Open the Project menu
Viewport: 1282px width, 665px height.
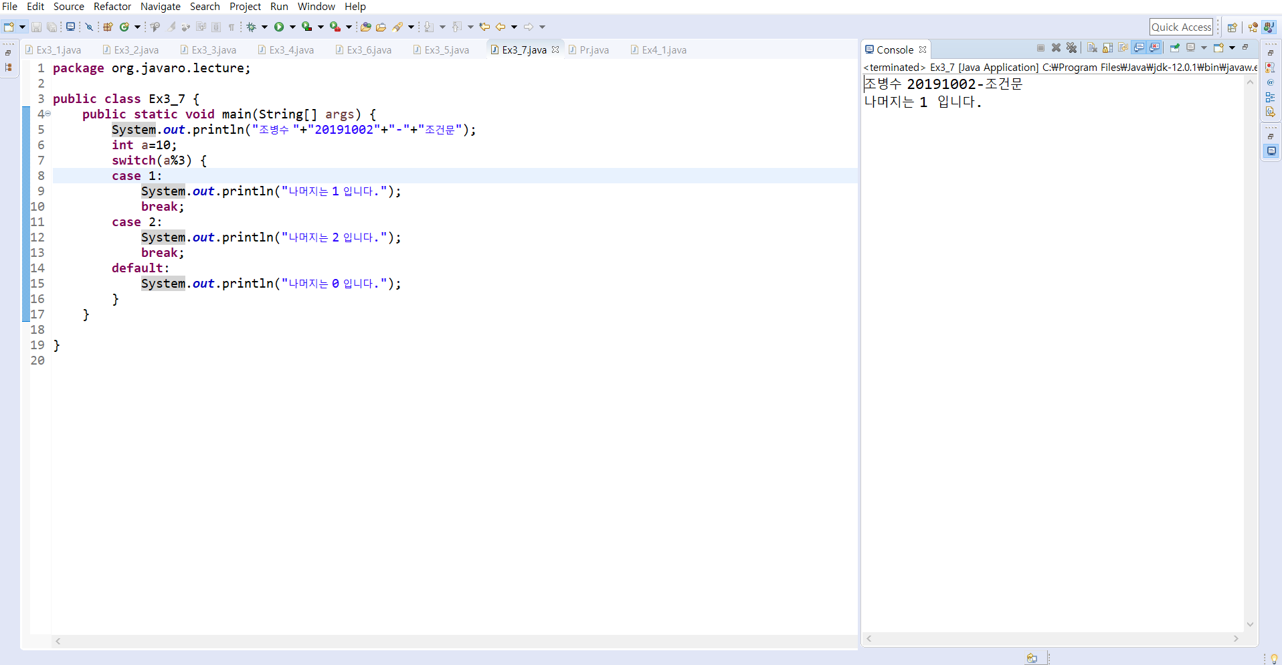pos(245,7)
